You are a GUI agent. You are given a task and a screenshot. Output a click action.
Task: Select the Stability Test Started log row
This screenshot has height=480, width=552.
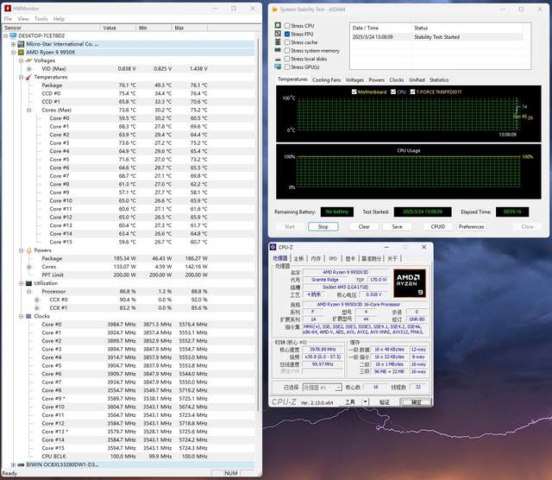(x=436, y=36)
